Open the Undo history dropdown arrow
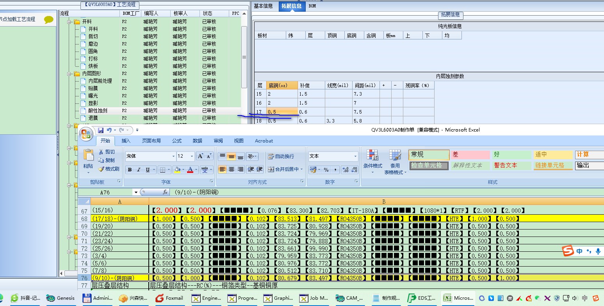 point(115,130)
